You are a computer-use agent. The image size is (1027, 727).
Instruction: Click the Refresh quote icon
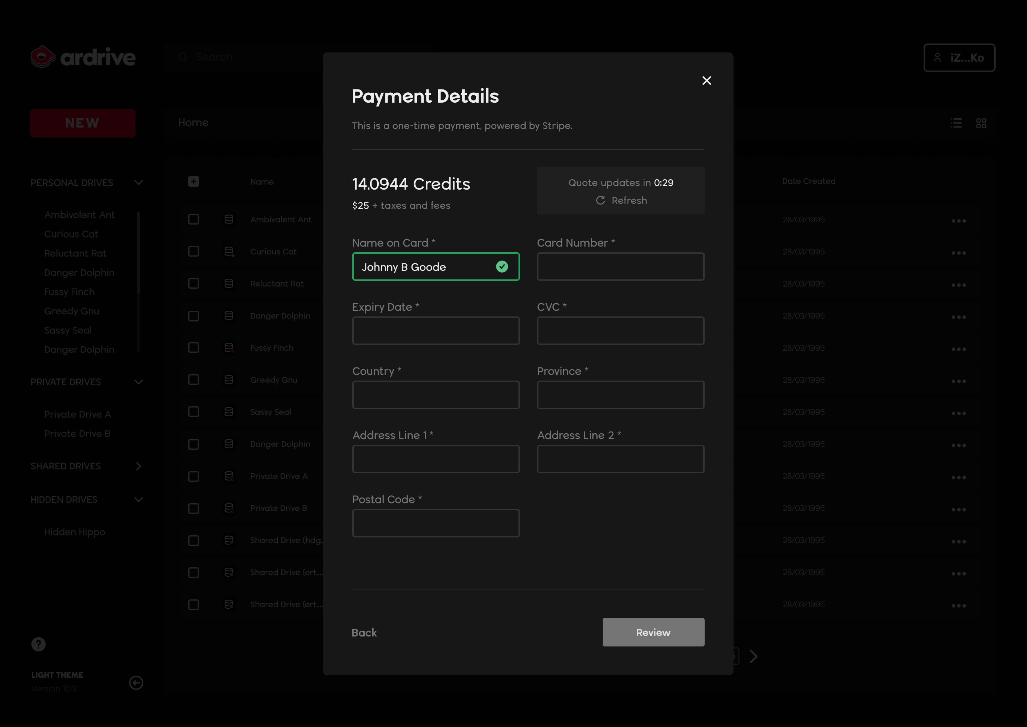click(x=600, y=201)
